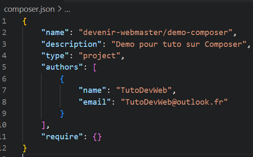The image size is (253, 157).
Task: Click the "authors" key
Action: click(x=62, y=67)
